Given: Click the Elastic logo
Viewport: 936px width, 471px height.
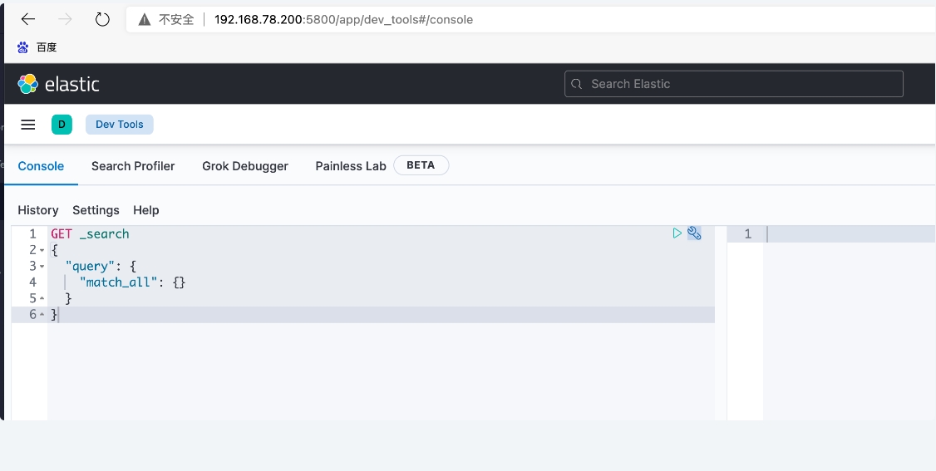Looking at the screenshot, I should pos(58,84).
